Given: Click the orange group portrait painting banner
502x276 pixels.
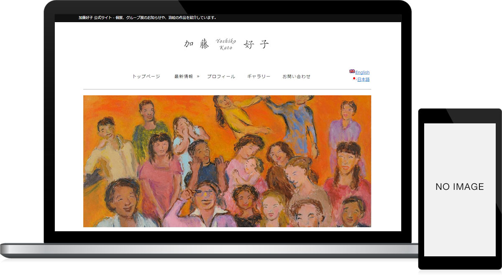Looking at the screenshot, I should pos(227,161).
